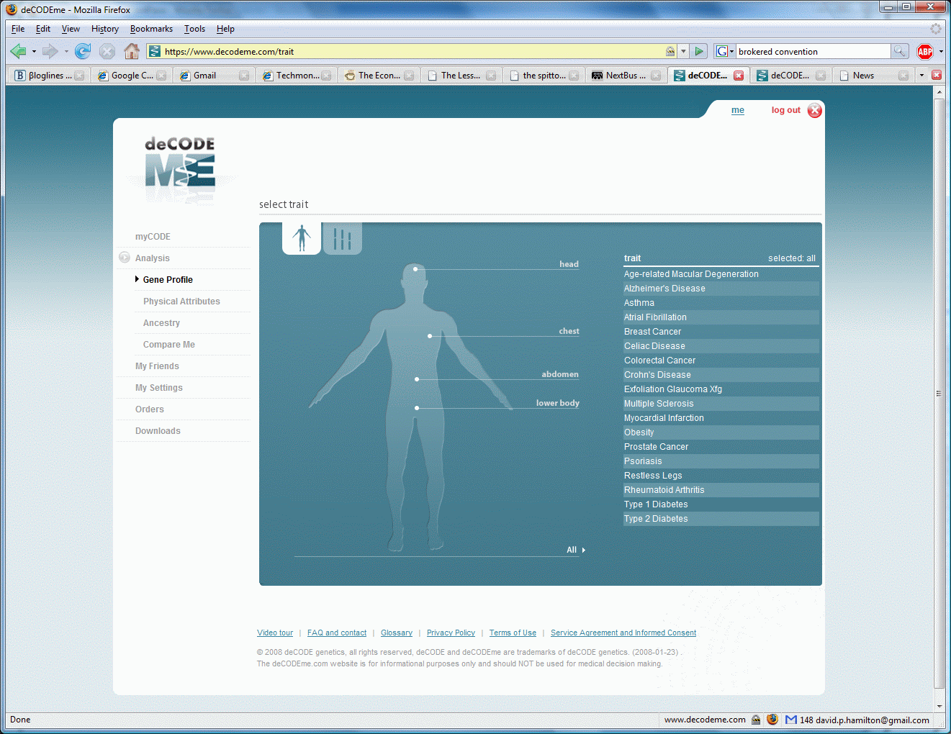Close all tabs with red X button

coord(937,75)
